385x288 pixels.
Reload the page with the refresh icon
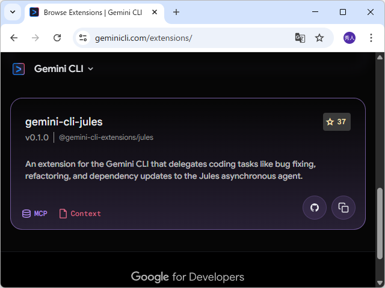[57, 38]
